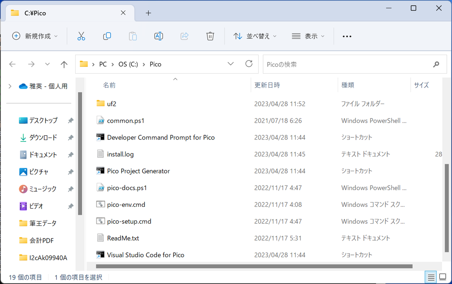This screenshot has height=284, width=452.
Task: Select the common.ps1 file icon
Action: tap(100, 120)
